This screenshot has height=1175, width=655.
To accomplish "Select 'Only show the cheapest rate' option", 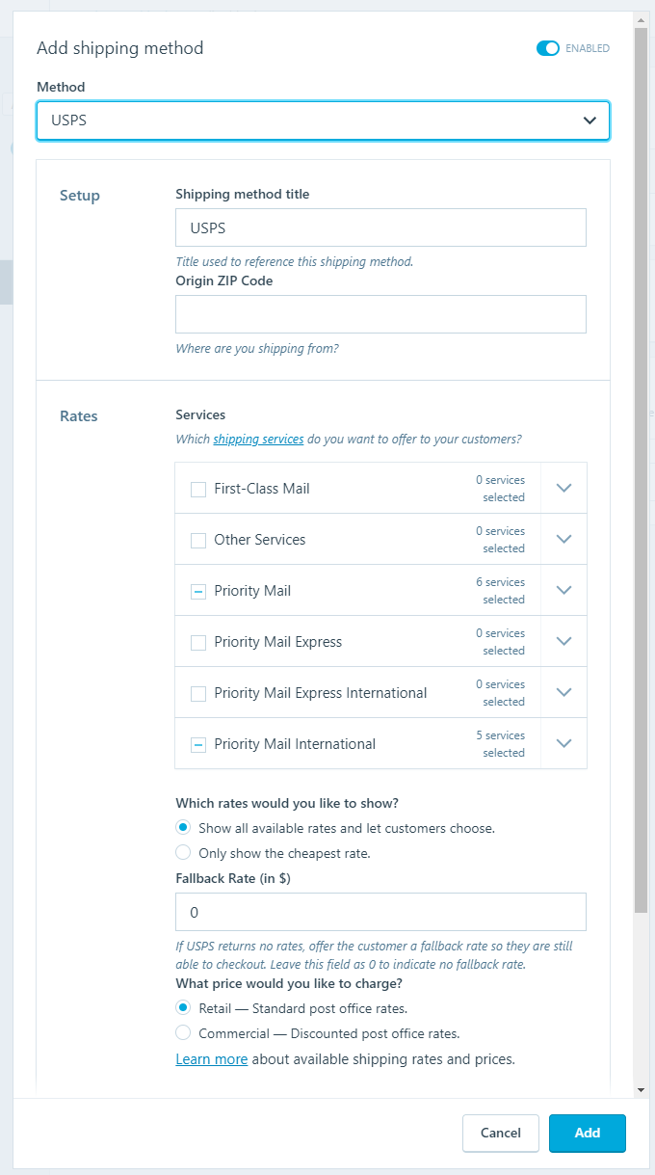I will (x=183, y=852).
